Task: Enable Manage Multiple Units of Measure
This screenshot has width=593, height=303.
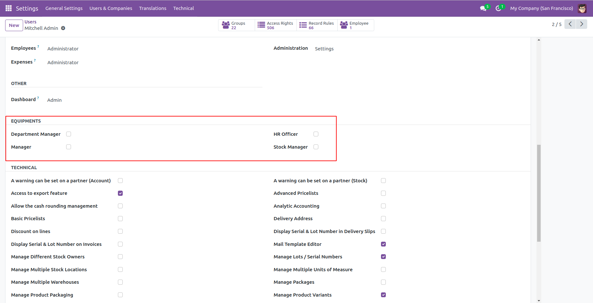Action: click(x=383, y=270)
